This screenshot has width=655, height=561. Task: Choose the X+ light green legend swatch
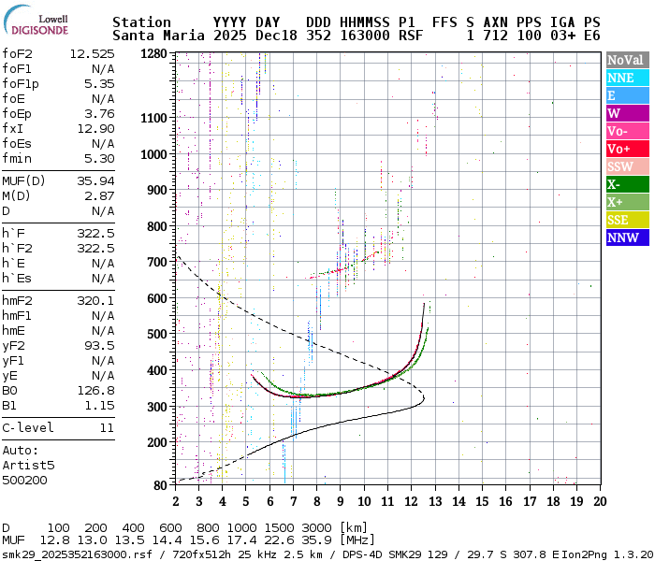click(x=624, y=202)
